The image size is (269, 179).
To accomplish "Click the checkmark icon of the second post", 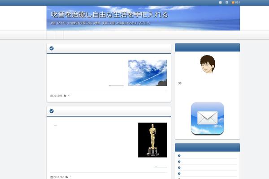I will point(52,111).
